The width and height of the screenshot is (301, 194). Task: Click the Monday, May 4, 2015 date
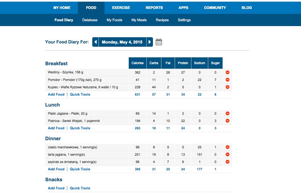click(122, 42)
